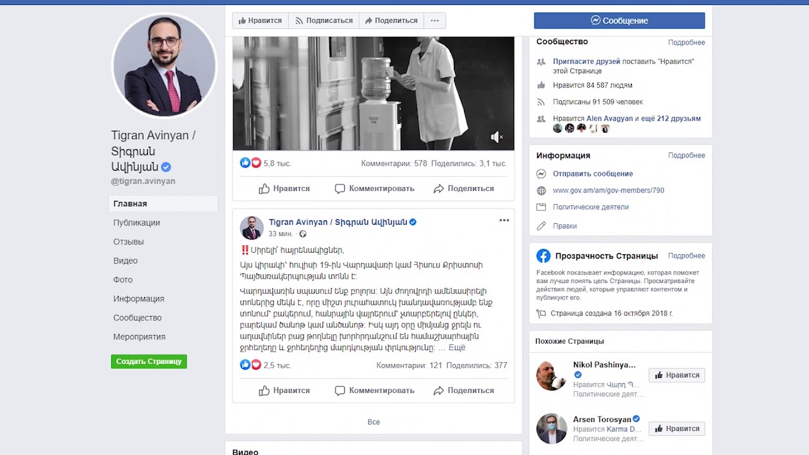
Task: Click the green Создать Страницу button
Action: coord(149,361)
